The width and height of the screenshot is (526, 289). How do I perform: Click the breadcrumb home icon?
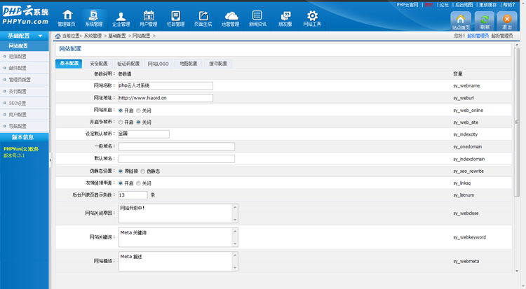tap(58, 36)
